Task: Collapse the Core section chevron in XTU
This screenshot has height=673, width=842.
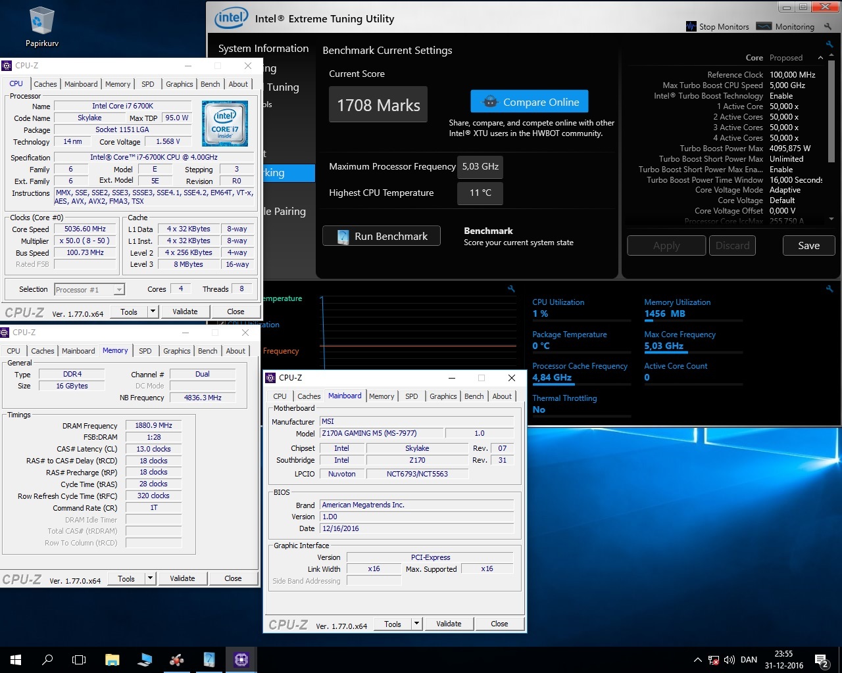Action: (x=820, y=58)
